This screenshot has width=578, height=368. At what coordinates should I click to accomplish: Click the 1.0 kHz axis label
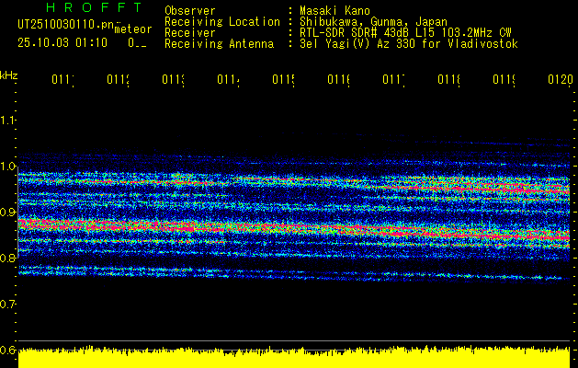tap(8, 167)
